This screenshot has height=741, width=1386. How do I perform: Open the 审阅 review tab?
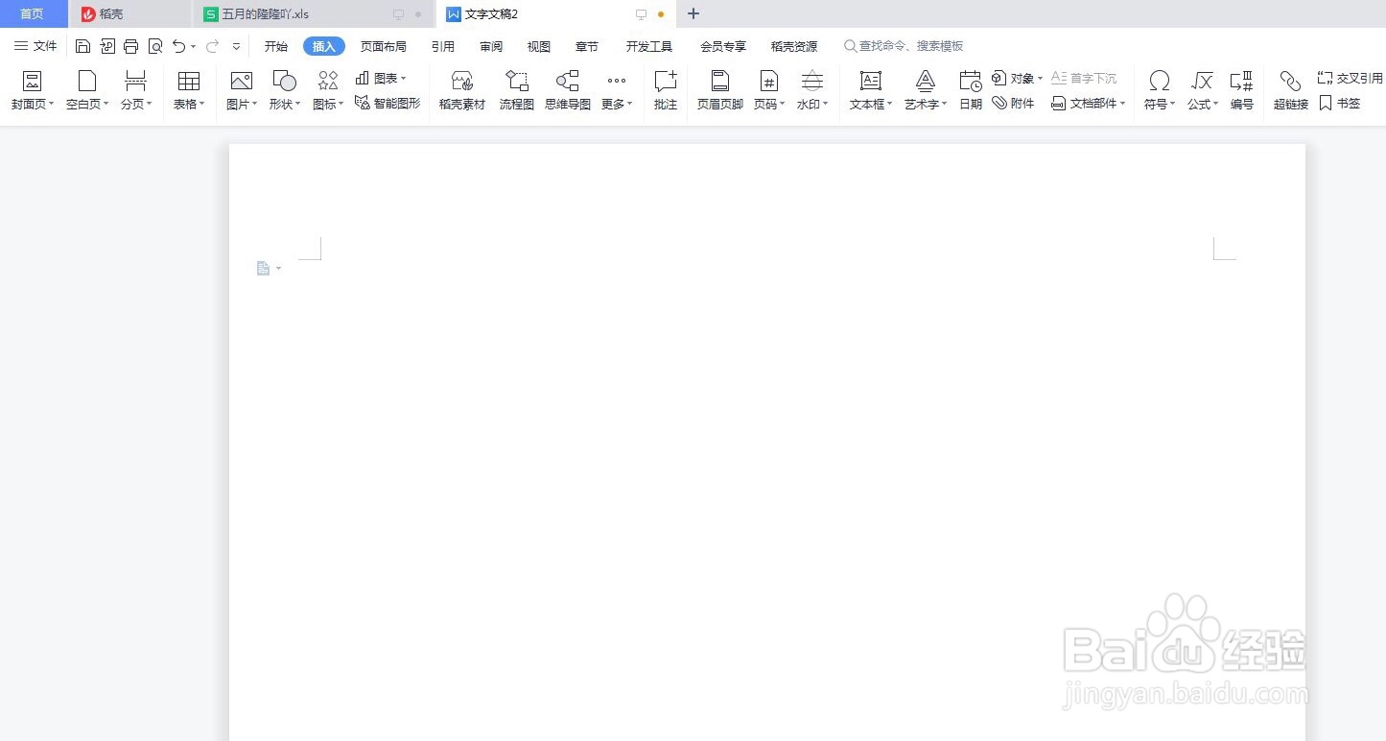click(490, 45)
